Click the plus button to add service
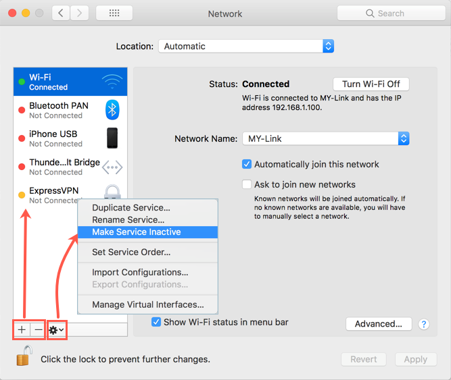451x380 pixels. (22, 329)
